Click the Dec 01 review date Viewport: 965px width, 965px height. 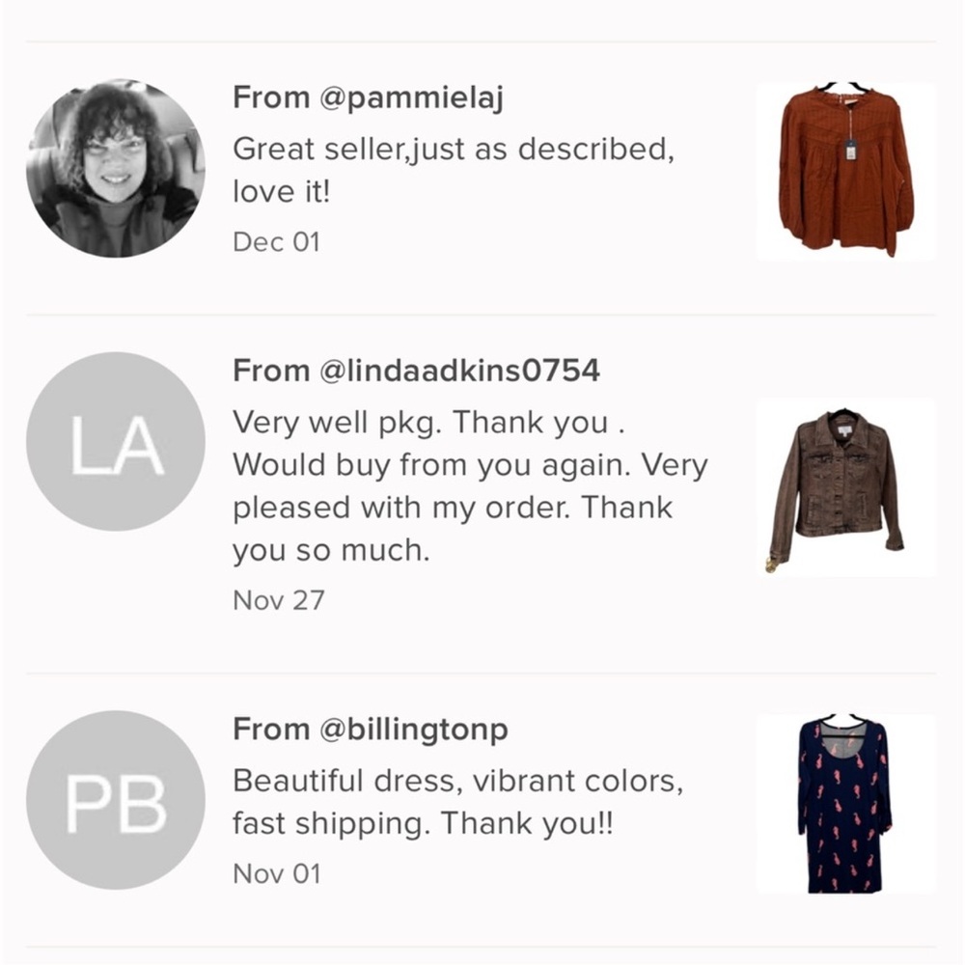(x=276, y=241)
